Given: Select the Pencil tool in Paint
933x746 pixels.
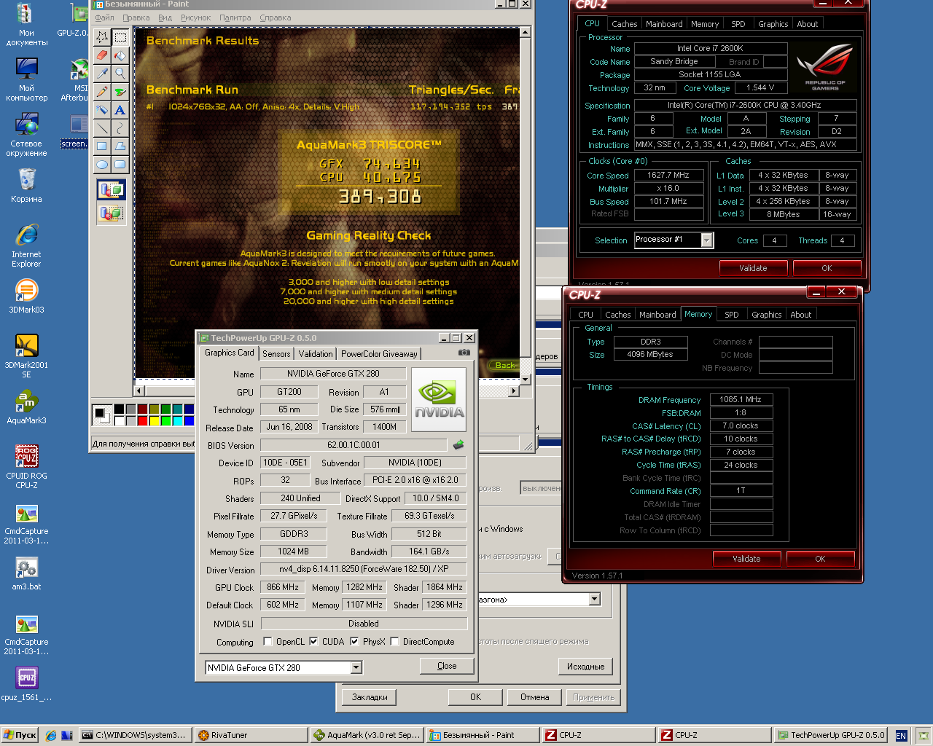Looking at the screenshot, I should [x=102, y=91].
